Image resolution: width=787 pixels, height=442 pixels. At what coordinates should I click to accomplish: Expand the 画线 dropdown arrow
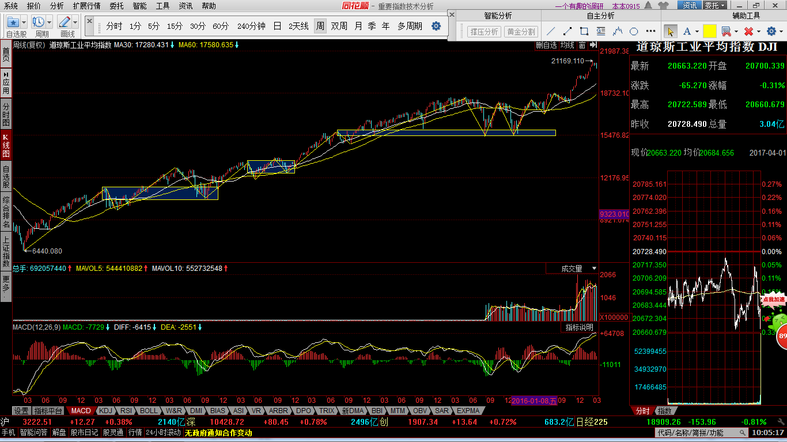pos(75,22)
